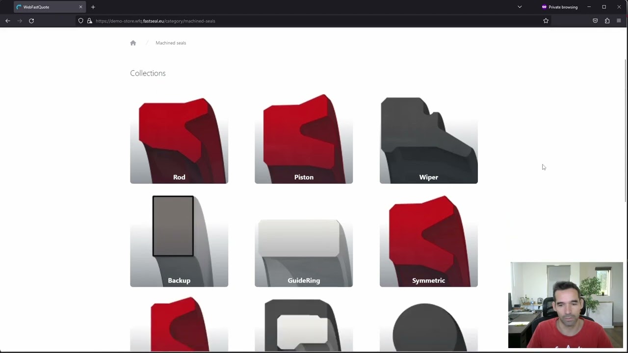Open the Rod seal collection
Image resolution: width=628 pixels, height=353 pixels.
(x=179, y=138)
